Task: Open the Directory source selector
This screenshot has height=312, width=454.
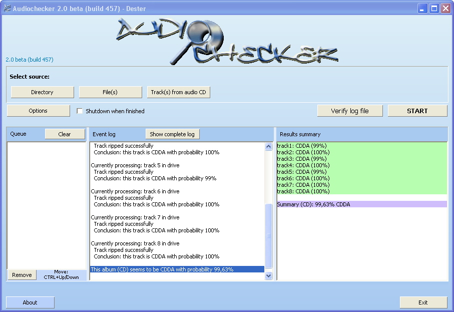Action: 42,92
